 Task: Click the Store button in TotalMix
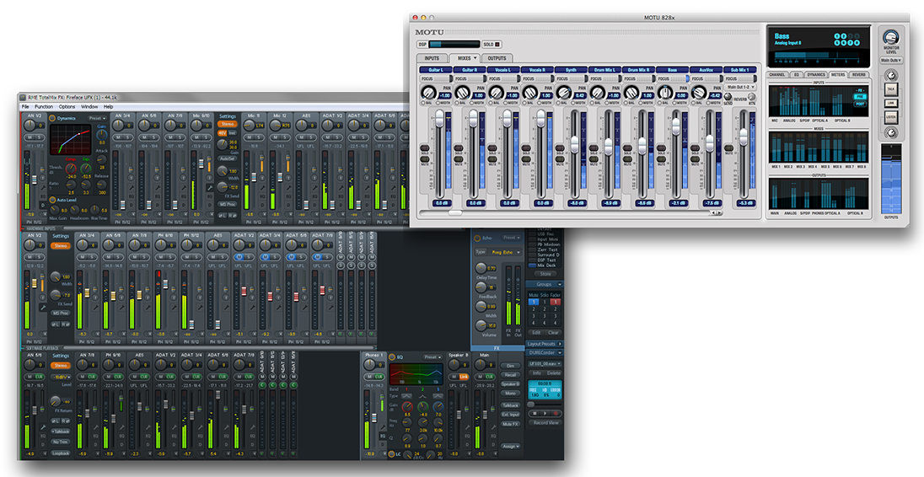coord(545,273)
